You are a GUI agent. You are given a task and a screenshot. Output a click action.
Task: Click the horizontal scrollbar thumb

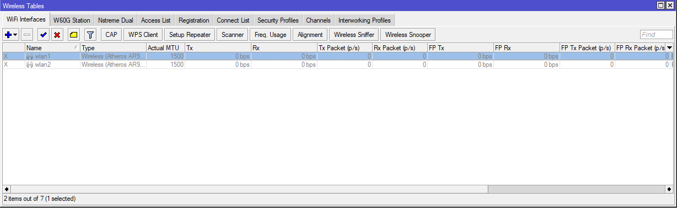250,189
